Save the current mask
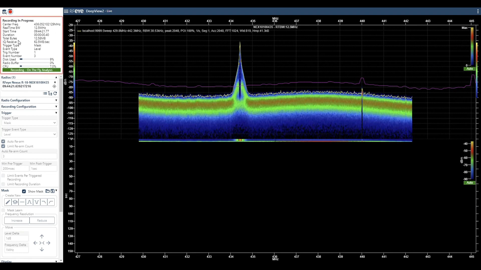 pos(53,191)
